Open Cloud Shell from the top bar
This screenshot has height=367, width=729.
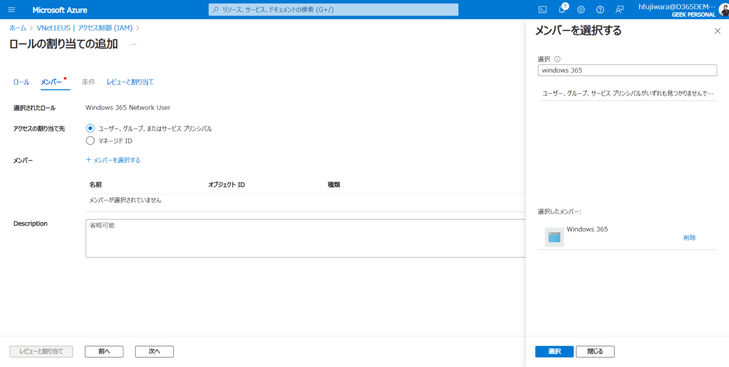click(542, 9)
